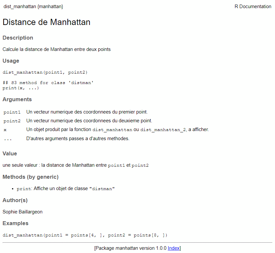The height and width of the screenshot is (253, 275).
Task: Click the Arguments section heading
Action: (17, 99)
